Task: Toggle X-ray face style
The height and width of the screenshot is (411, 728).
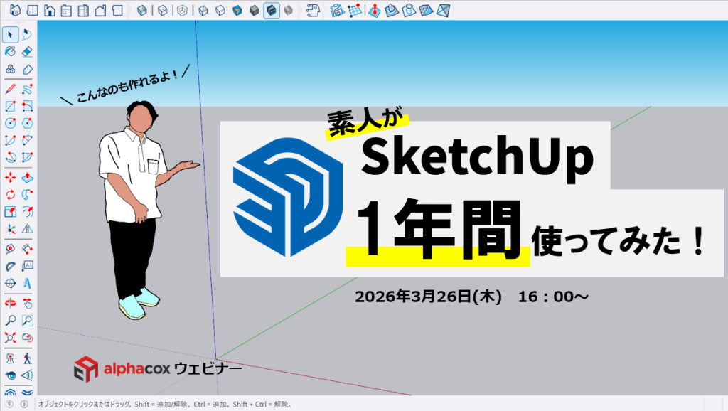Action: 142,11
